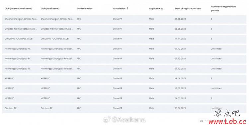The height and width of the screenshot is (125, 249).
Task: Sort by Club (international name) column
Action: pos(18,8)
